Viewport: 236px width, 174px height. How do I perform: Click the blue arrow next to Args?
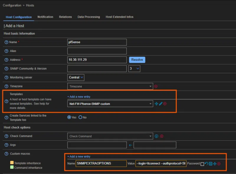click(x=130, y=145)
